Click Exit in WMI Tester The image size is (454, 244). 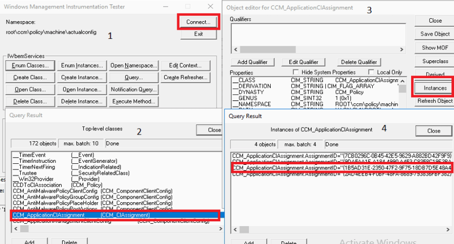click(x=198, y=34)
